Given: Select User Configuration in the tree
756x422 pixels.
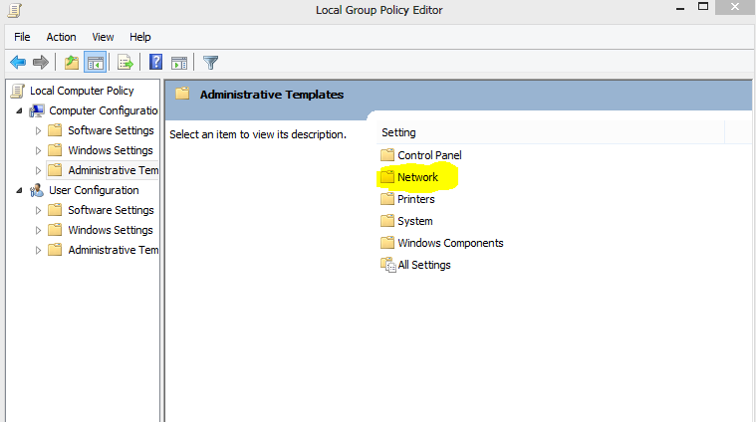Looking at the screenshot, I should [94, 190].
